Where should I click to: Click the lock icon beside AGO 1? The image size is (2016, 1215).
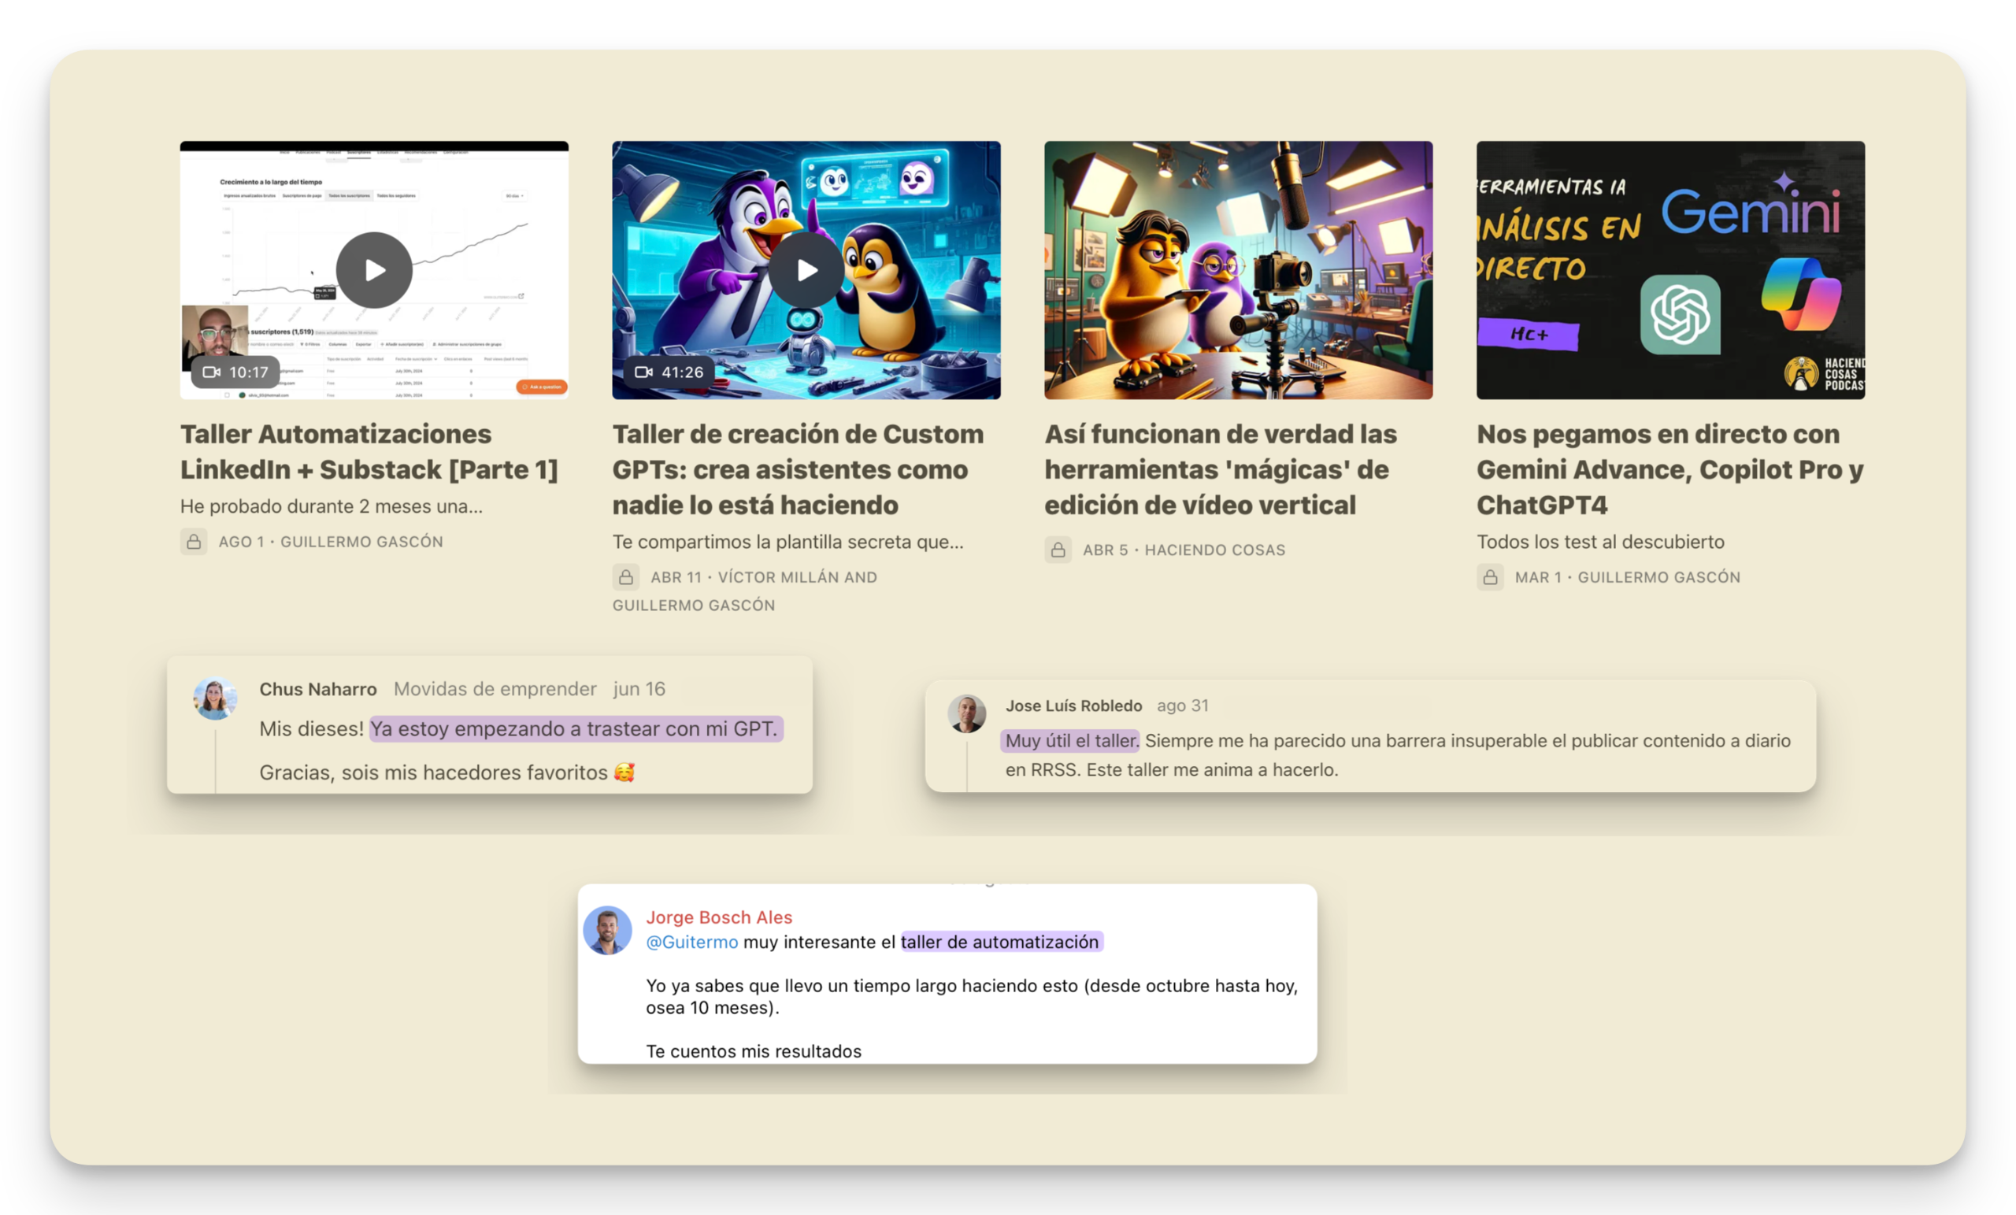pyautogui.click(x=194, y=542)
